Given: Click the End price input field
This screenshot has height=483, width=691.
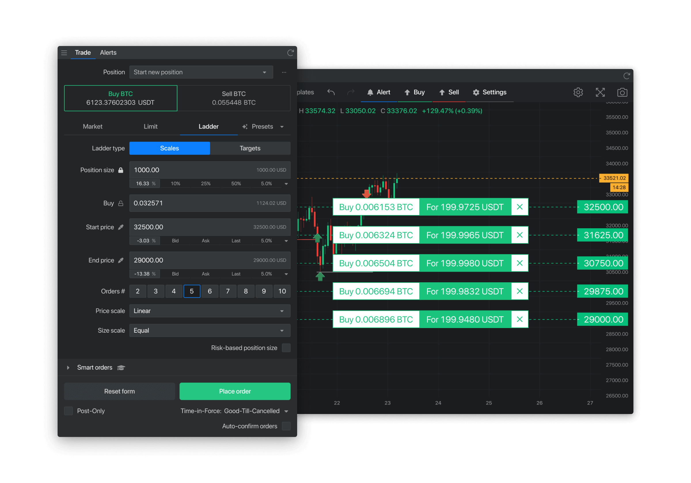Looking at the screenshot, I should click(x=210, y=260).
